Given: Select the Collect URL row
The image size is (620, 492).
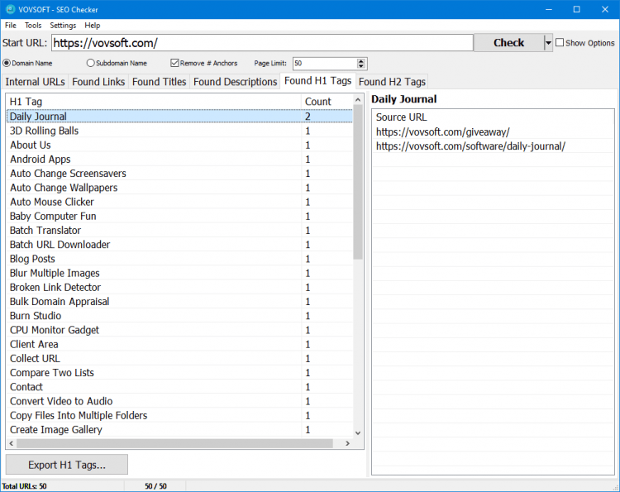Looking at the screenshot, I should point(179,358).
